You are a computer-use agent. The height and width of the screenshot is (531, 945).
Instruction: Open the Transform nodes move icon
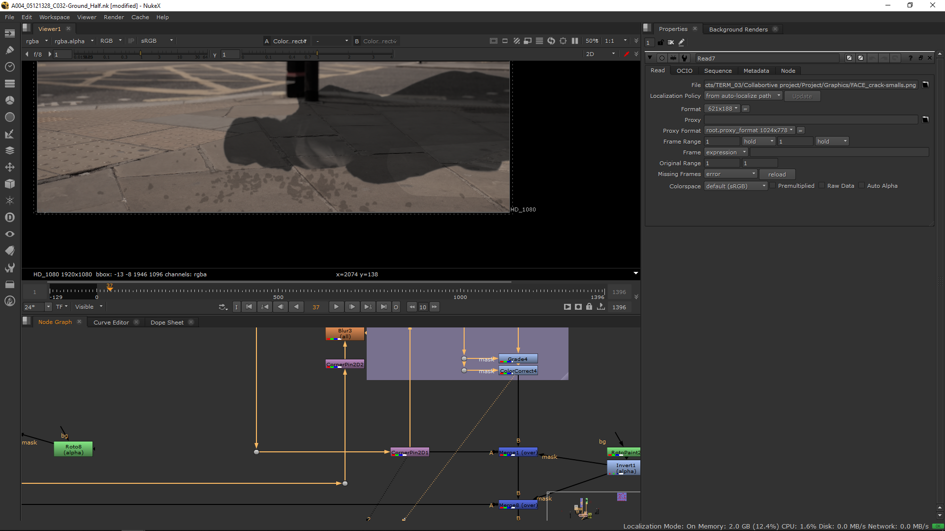tap(9, 167)
